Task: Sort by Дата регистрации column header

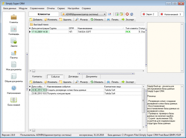Action: 40,28
